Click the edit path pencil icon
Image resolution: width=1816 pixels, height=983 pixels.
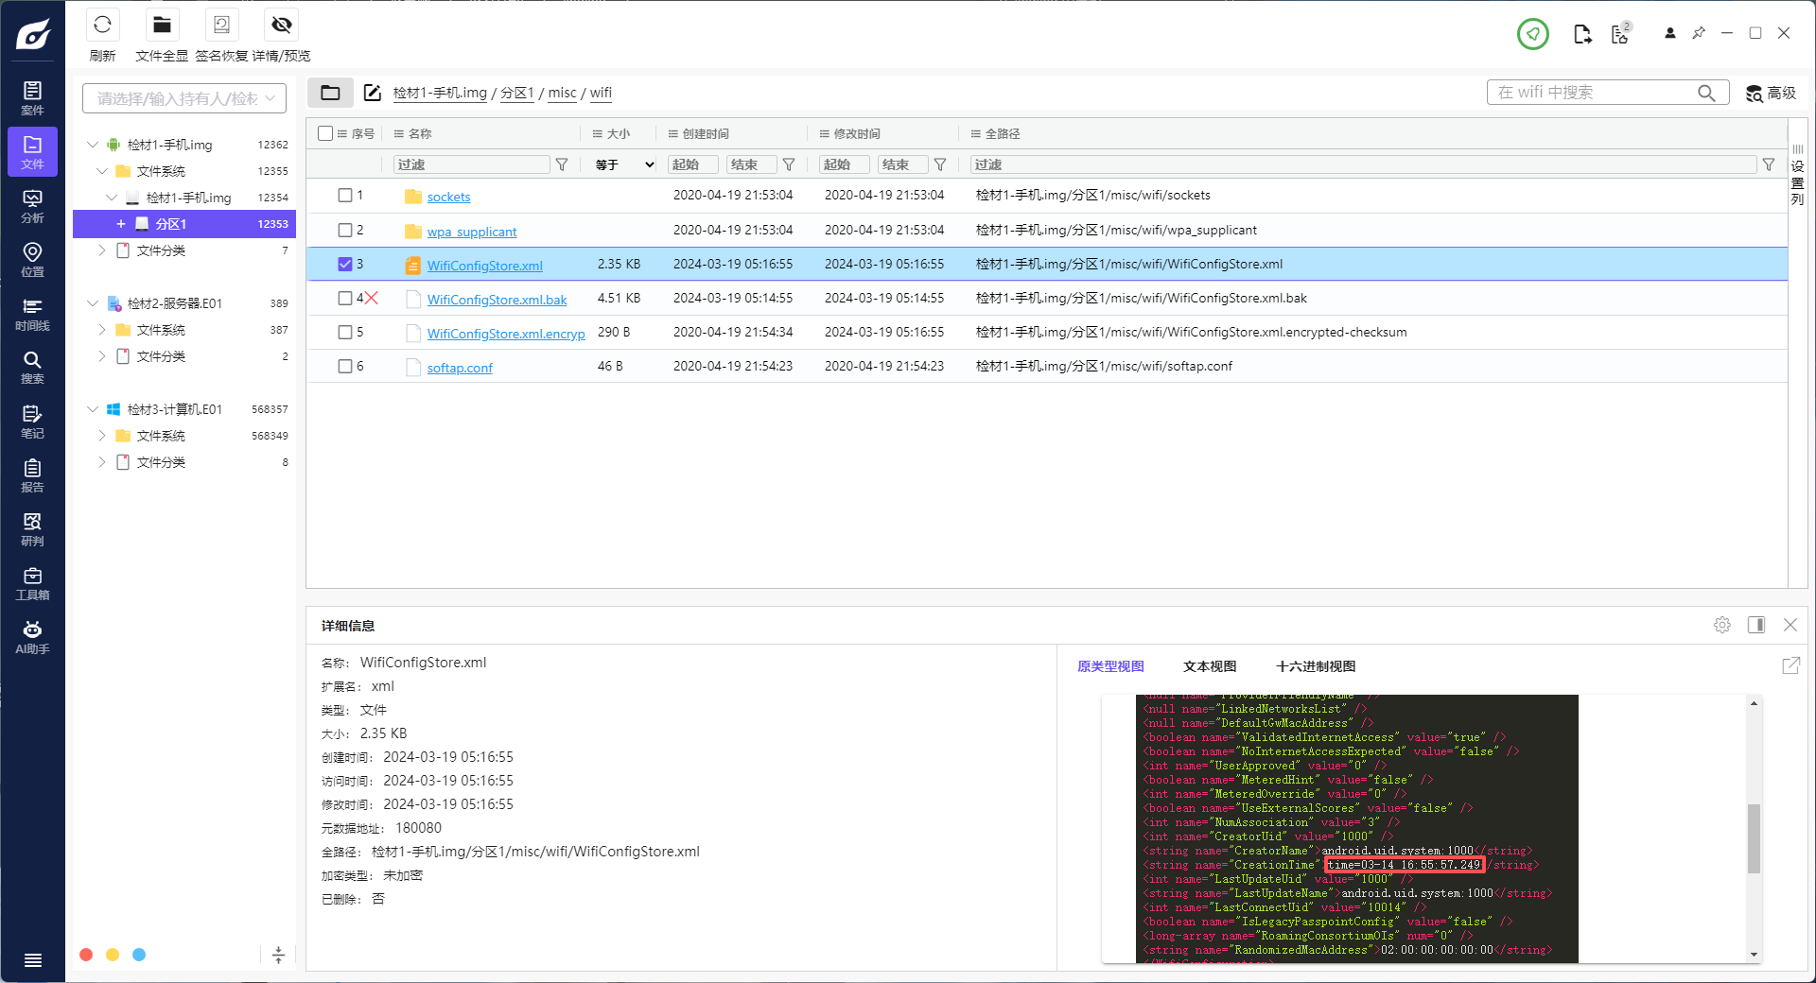373,93
